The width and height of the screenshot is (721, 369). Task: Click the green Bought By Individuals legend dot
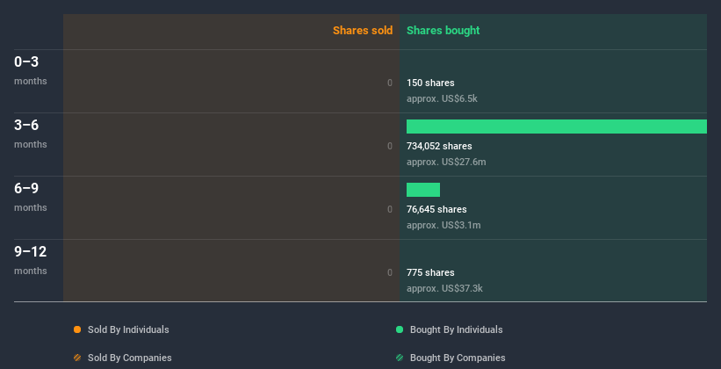click(x=400, y=329)
